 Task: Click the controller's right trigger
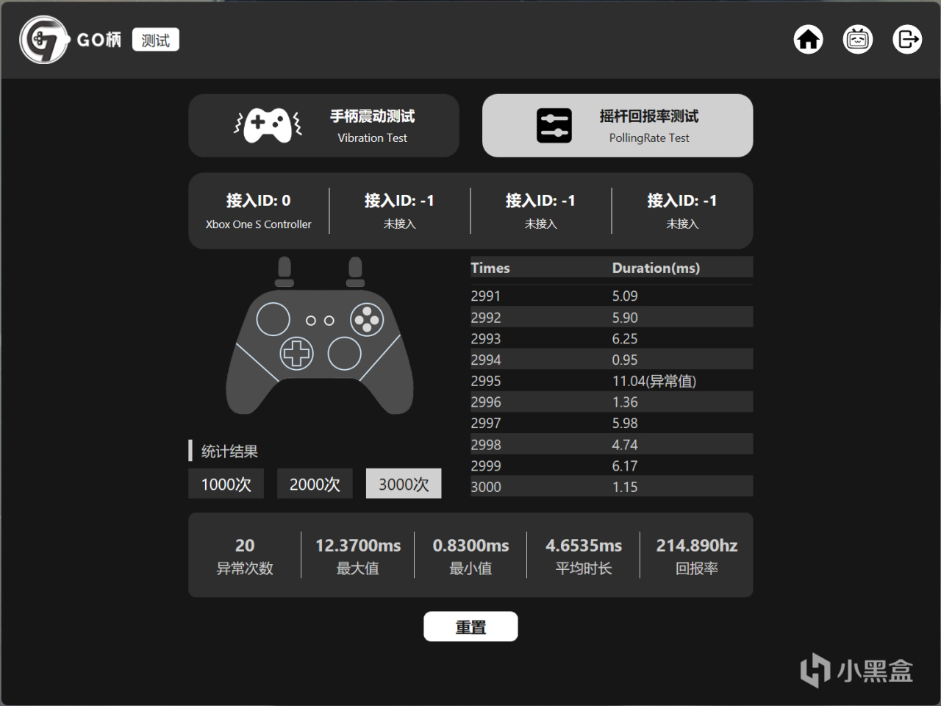(355, 271)
